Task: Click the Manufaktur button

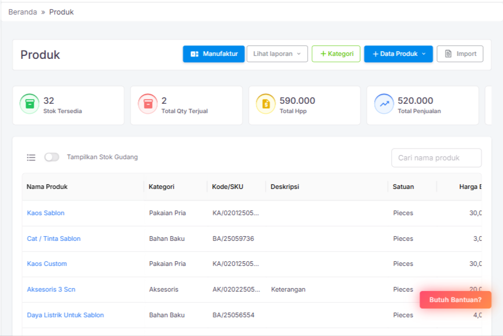Action: click(x=213, y=54)
